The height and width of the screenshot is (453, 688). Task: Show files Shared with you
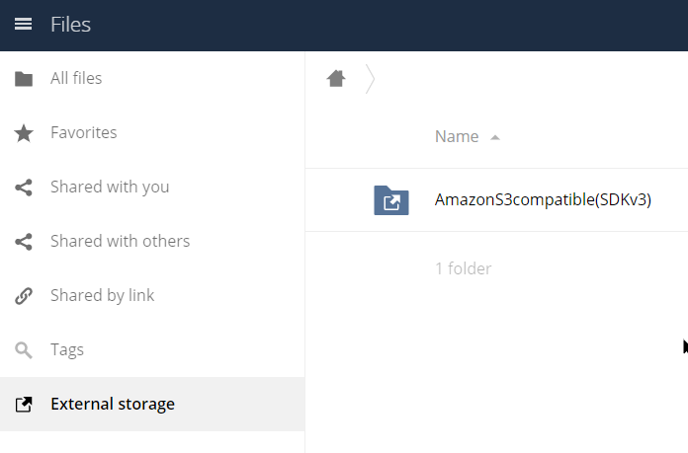(x=152, y=188)
